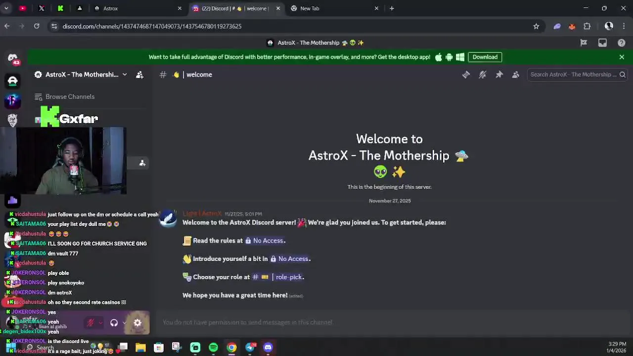The height and width of the screenshot is (356, 633).
Task: Click the message author avatar
Action: pyautogui.click(x=168, y=219)
